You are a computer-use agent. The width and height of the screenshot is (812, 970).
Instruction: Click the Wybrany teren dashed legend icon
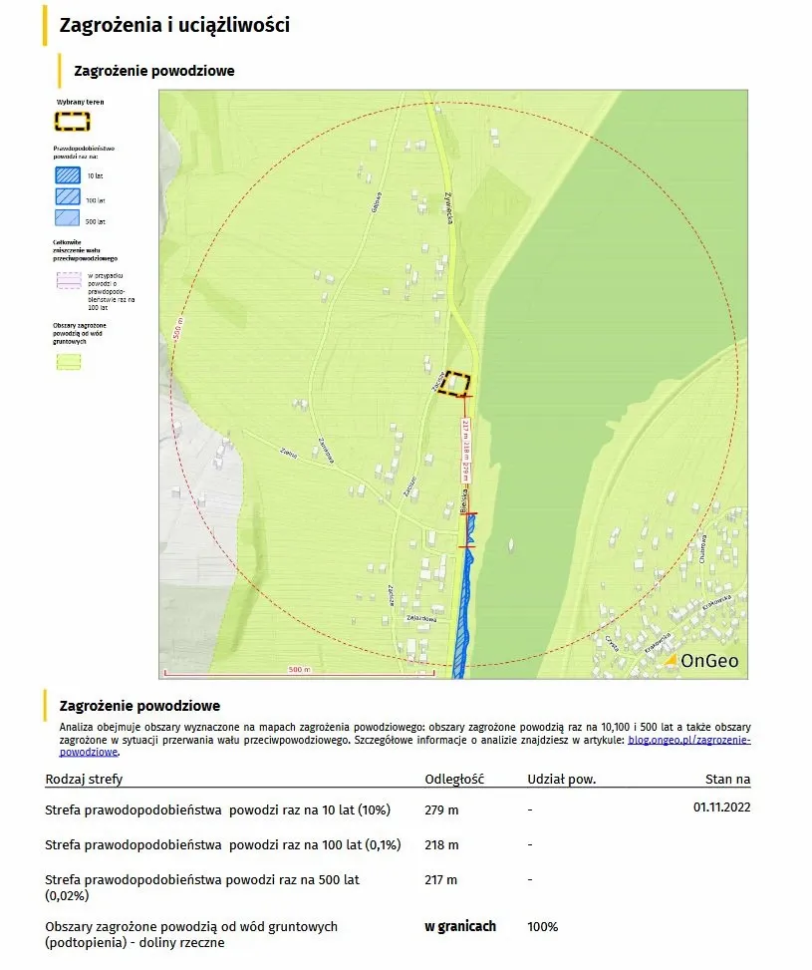(73, 122)
